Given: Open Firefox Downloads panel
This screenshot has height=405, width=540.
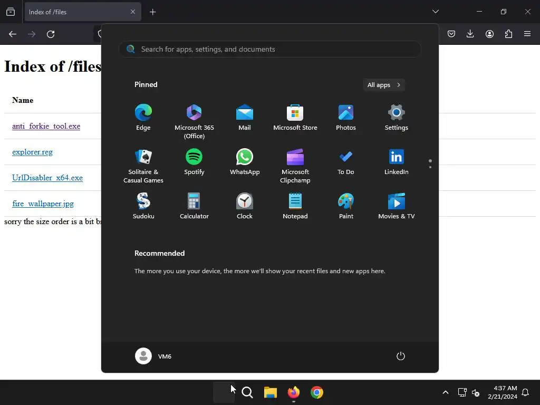Looking at the screenshot, I should (x=470, y=34).
